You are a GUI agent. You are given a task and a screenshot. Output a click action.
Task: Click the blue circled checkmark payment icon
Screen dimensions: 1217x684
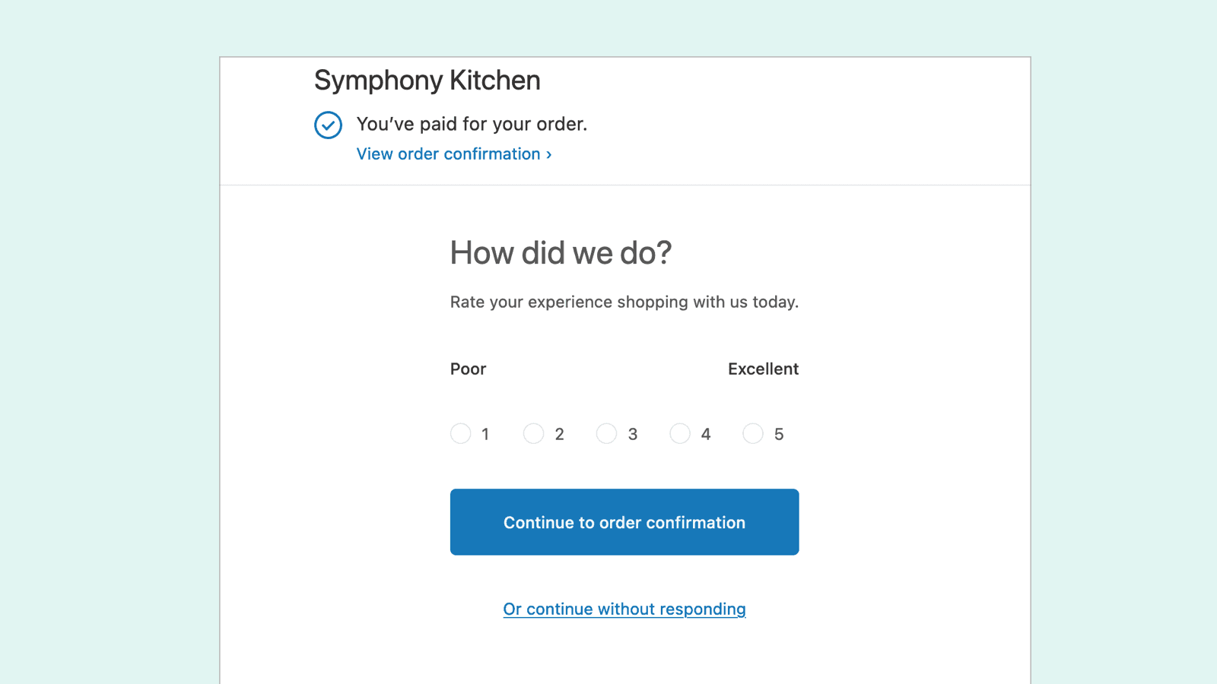tap(328, 125)
